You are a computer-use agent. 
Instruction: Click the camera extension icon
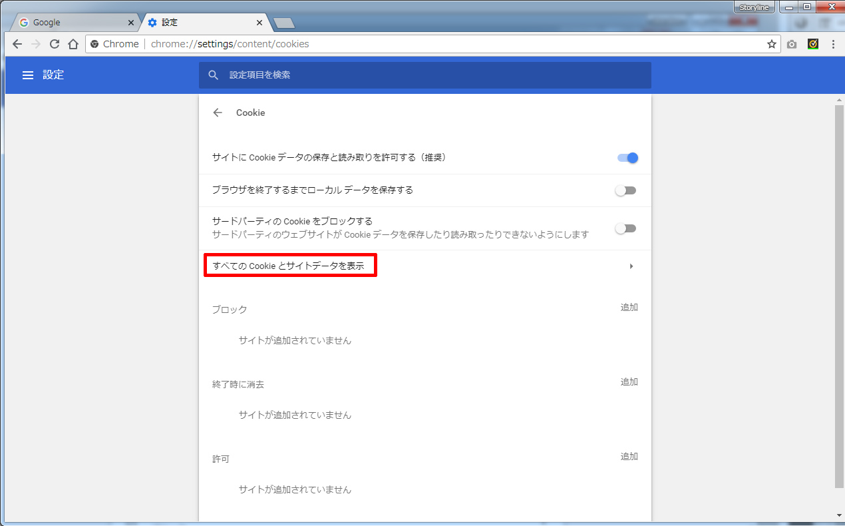(x=792, y=44)
